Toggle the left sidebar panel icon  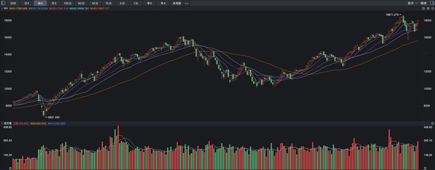click(x=3, y=3)
